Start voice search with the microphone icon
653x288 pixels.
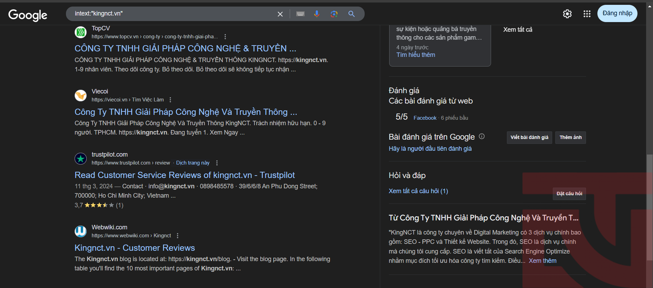317,14
